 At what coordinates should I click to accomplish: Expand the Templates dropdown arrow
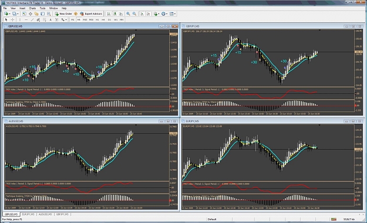(175, 14)
